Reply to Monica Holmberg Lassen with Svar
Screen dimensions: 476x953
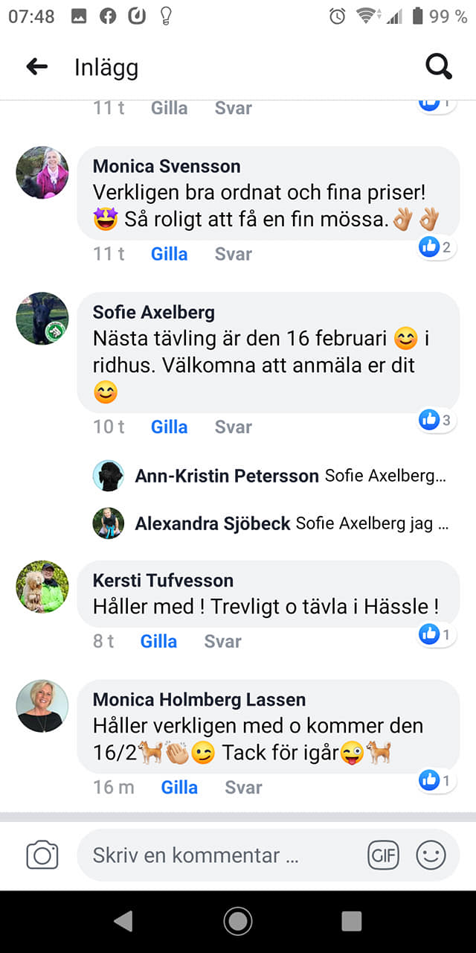pyautogui.click(x=244, y=787)
